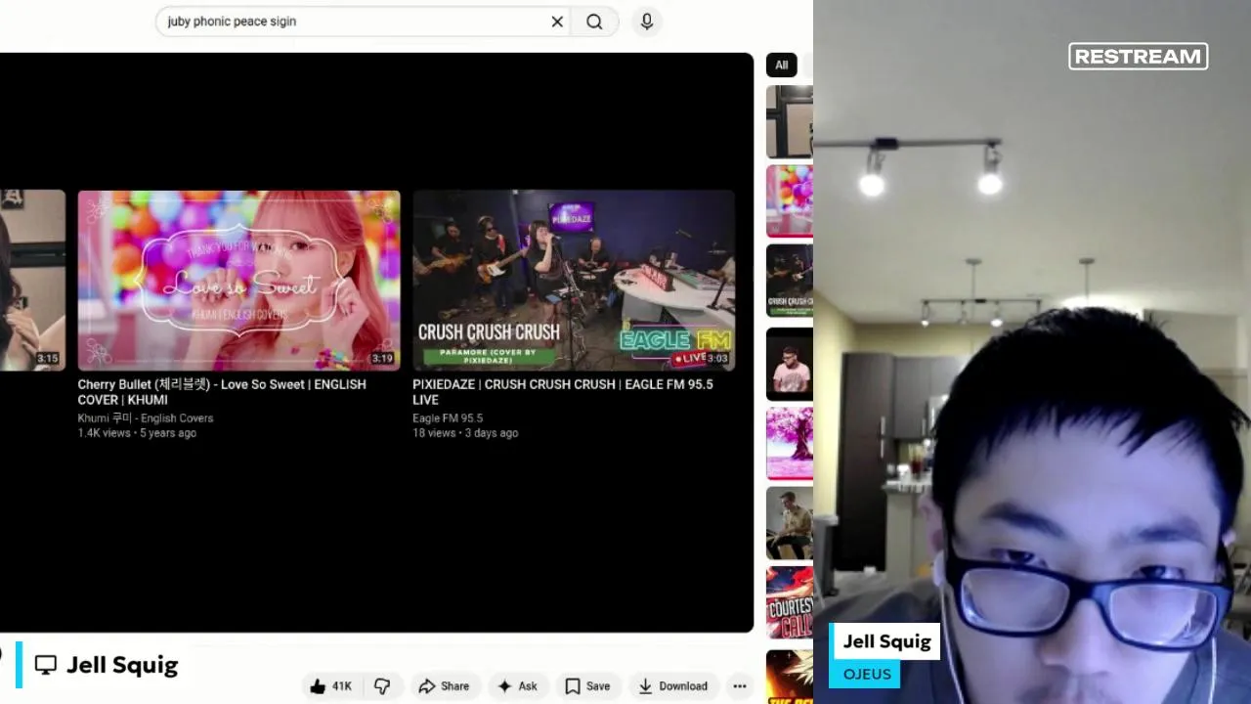Open the sidebar thumbnail of man in white shirt
Image resolution: width=1251 pixels, height=704 pixels.
[790, 364]
